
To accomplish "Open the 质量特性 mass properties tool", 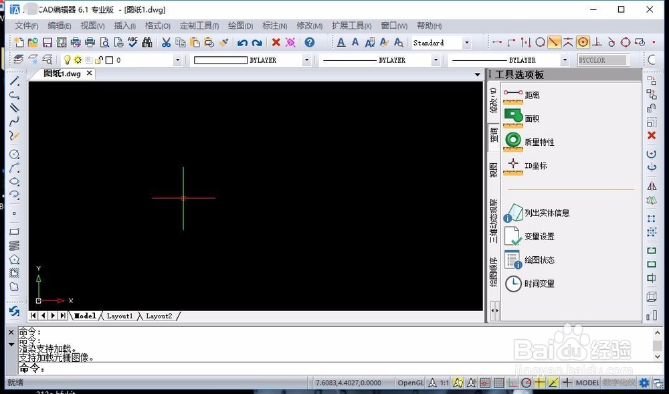I will pyautogui.click(x=529, y=142).
